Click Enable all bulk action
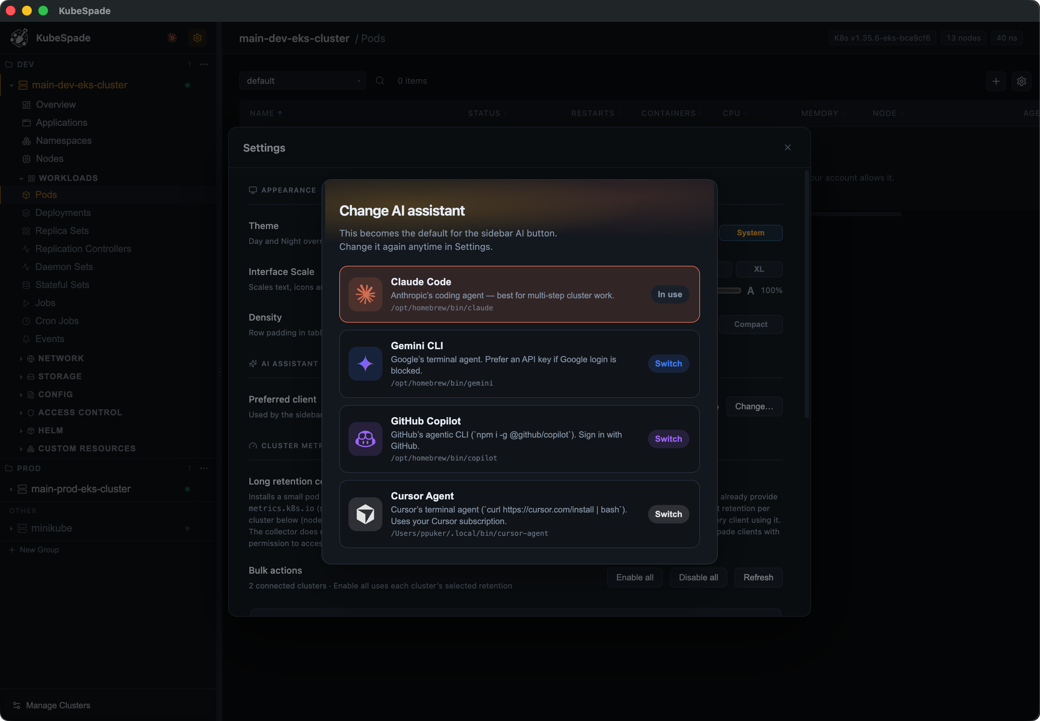 point(635,578)
